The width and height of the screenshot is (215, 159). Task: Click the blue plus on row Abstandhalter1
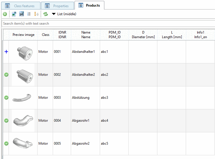coord(6,52)
